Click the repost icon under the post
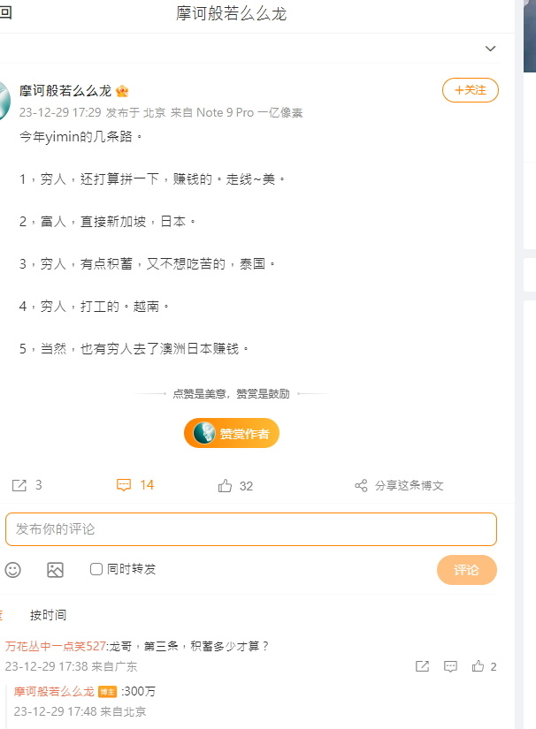 (x=19, y=485)
